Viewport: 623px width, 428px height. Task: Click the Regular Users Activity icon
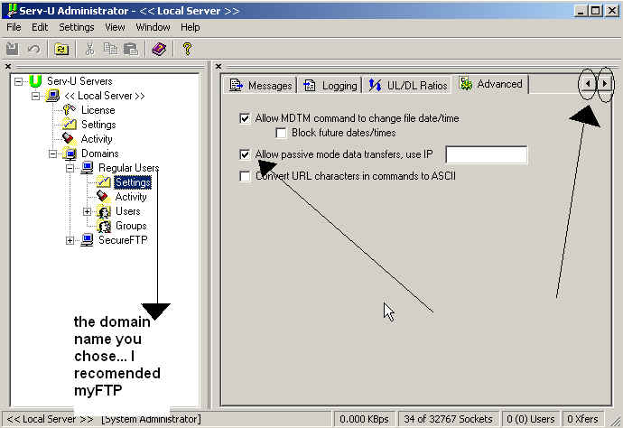click(103, 196)
